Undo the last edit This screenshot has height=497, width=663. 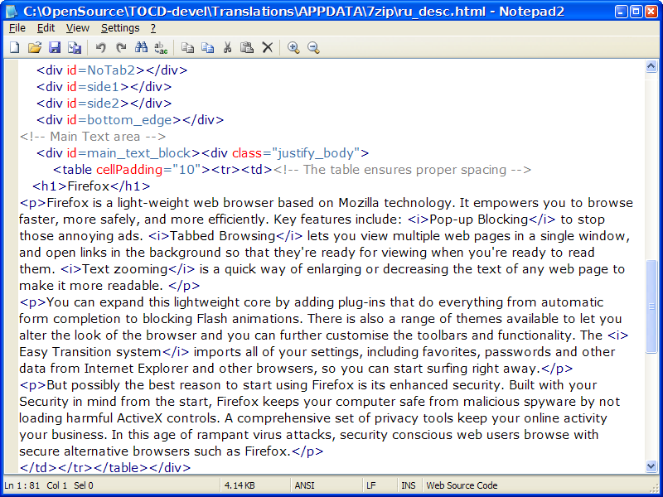pos(100,47)
